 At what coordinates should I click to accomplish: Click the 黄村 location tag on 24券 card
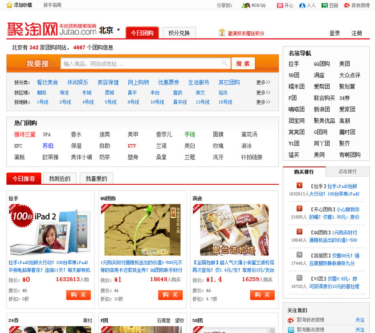coord(88,321)
